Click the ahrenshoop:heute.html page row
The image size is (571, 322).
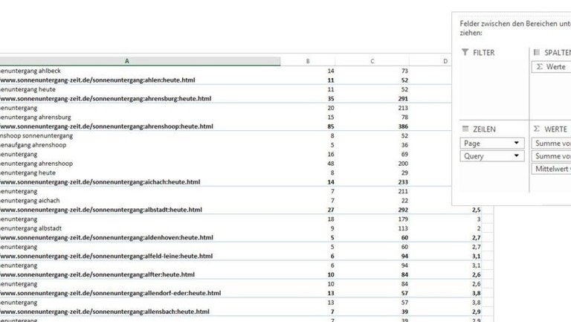107,126
